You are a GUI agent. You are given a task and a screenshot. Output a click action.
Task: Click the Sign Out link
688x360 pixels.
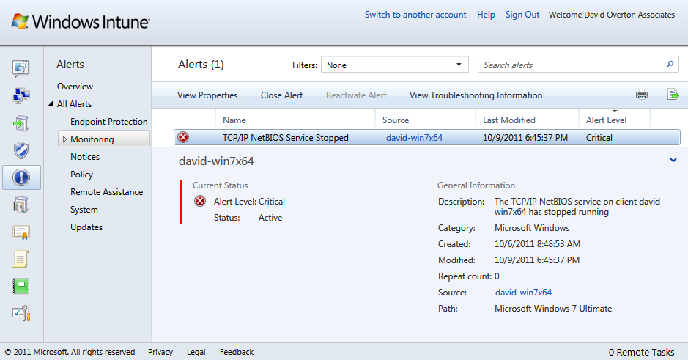click(522, 15)
